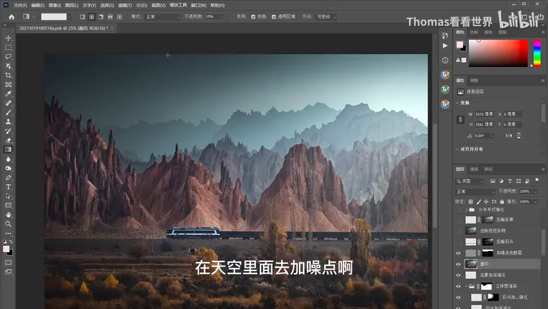Screen dimensions: 548x309
Task: Open the 窗口(W) menu
Action: tap(199, 5)
